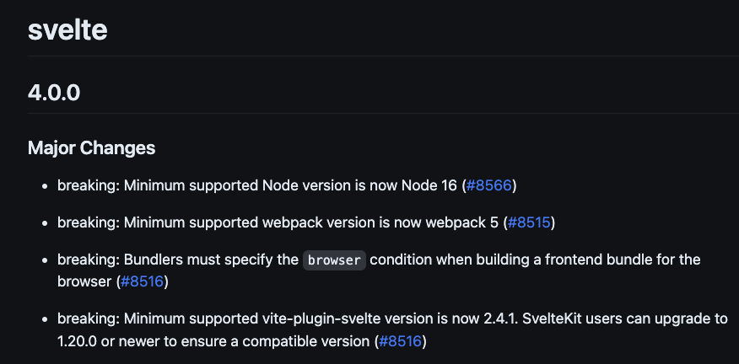Image resolution: width=739 pixels, height=364 pixels.
Task: Click the bullet marker of vite-plugin-svelte item
Action: pos(46,319)
